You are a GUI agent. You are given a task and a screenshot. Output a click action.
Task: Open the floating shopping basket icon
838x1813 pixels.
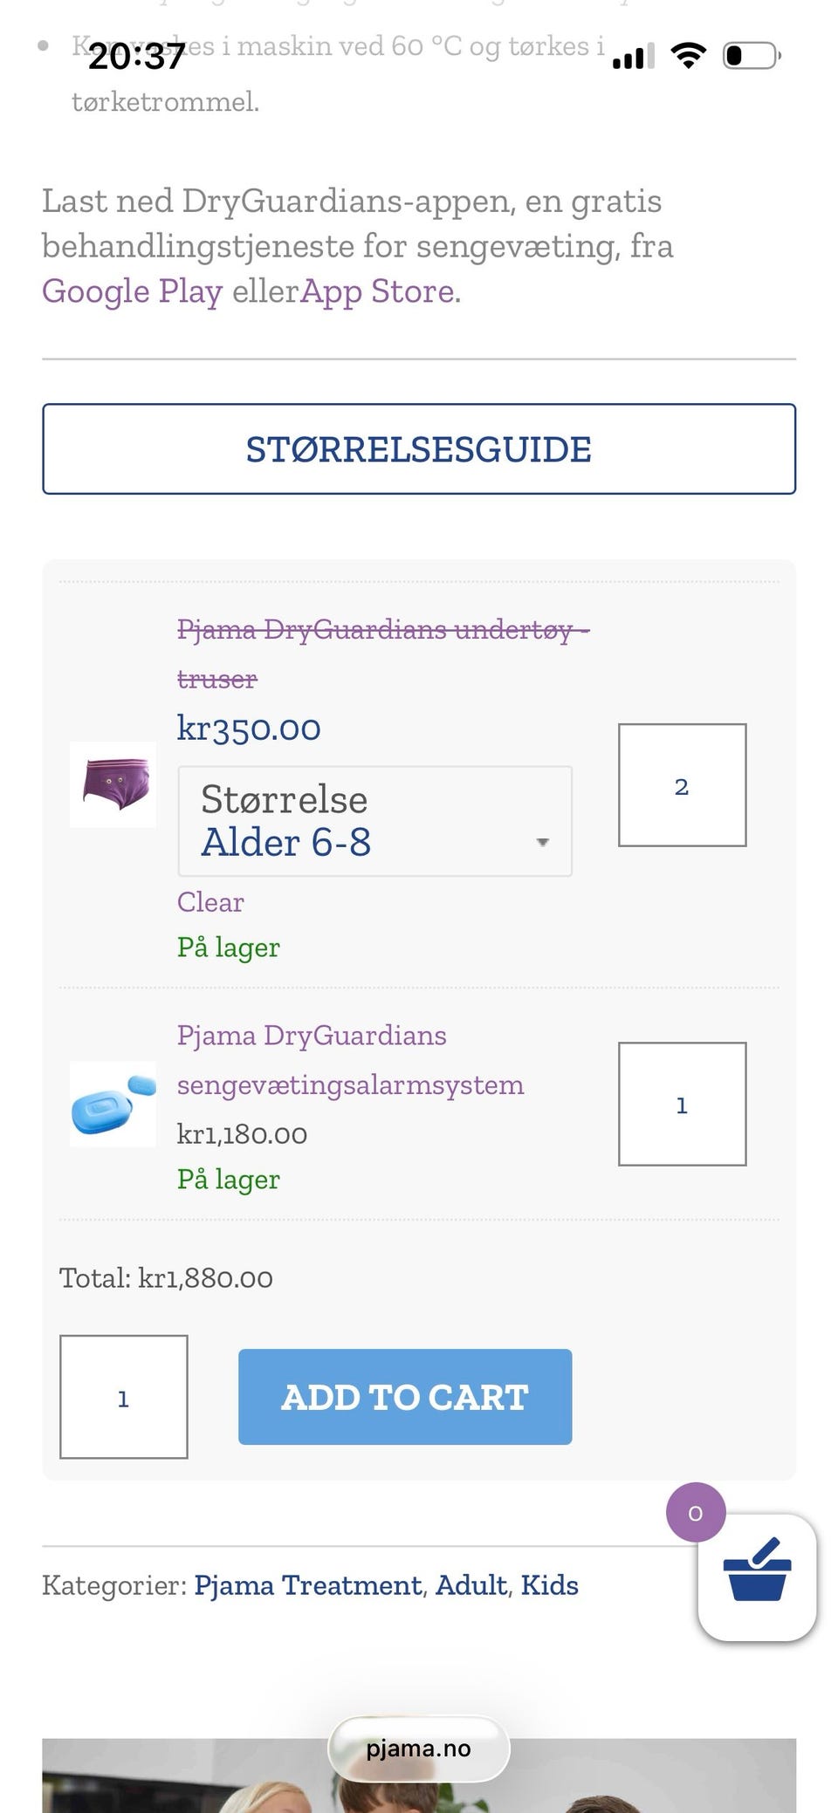(x=757, y=1578)
